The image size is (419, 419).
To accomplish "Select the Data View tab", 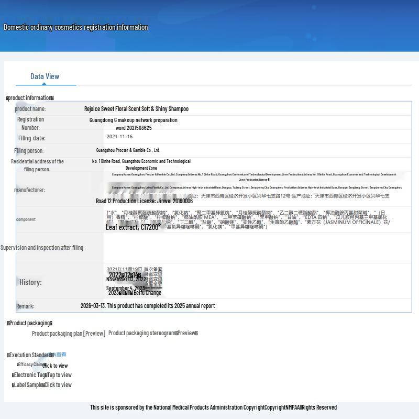I will 45,76.
